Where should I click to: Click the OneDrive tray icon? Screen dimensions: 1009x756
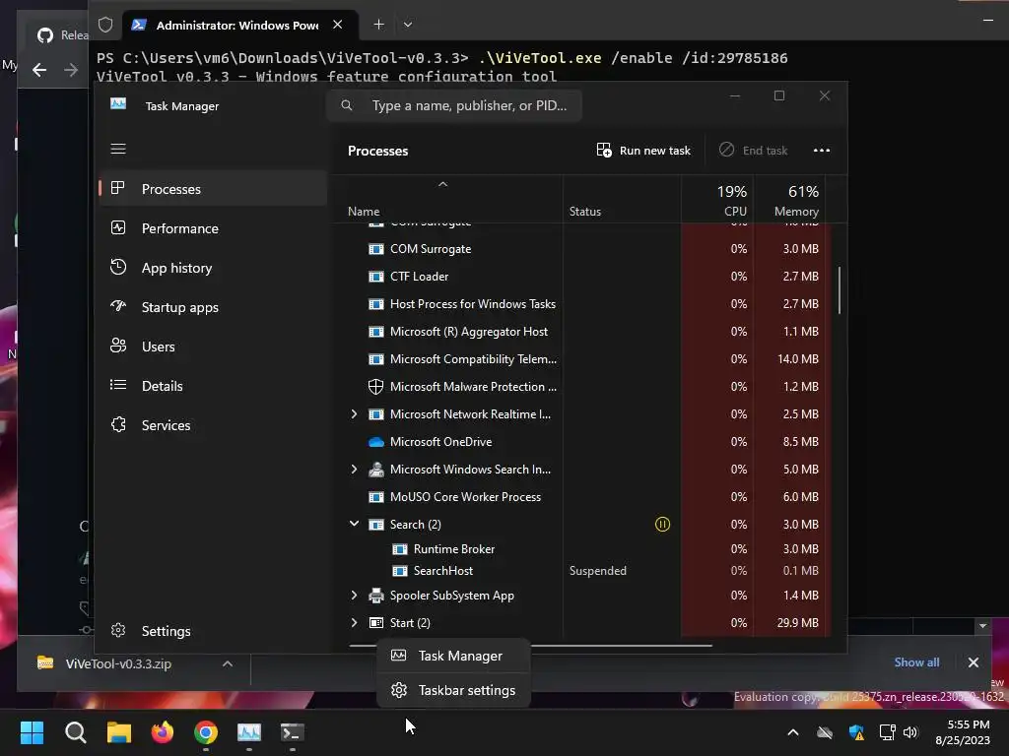825,732
